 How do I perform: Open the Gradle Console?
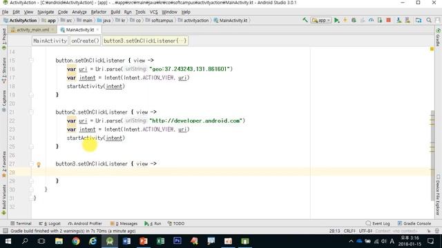(x=414, y=223)
